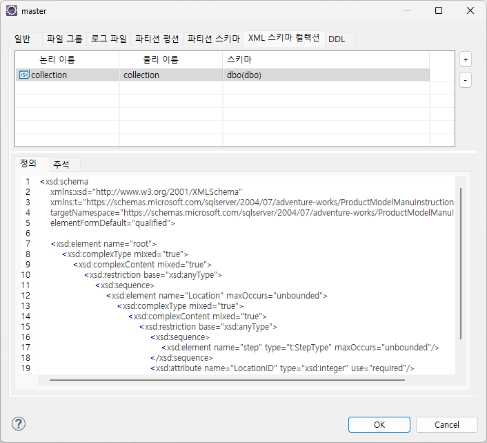
Task: Click the vertical scrollbar of XSD editor
Action: pos(459,263)
